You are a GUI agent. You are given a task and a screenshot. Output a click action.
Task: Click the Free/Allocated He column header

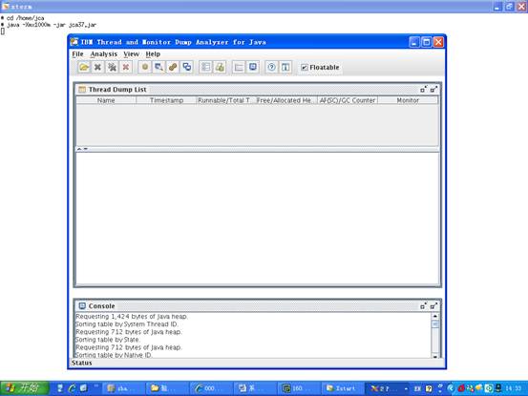click(x=286, y=100)
